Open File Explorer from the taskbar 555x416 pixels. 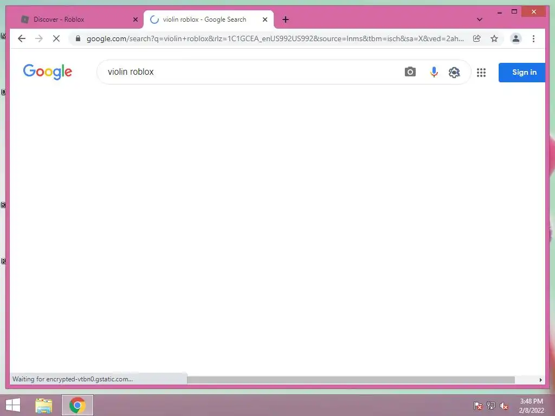coord(43,405)
